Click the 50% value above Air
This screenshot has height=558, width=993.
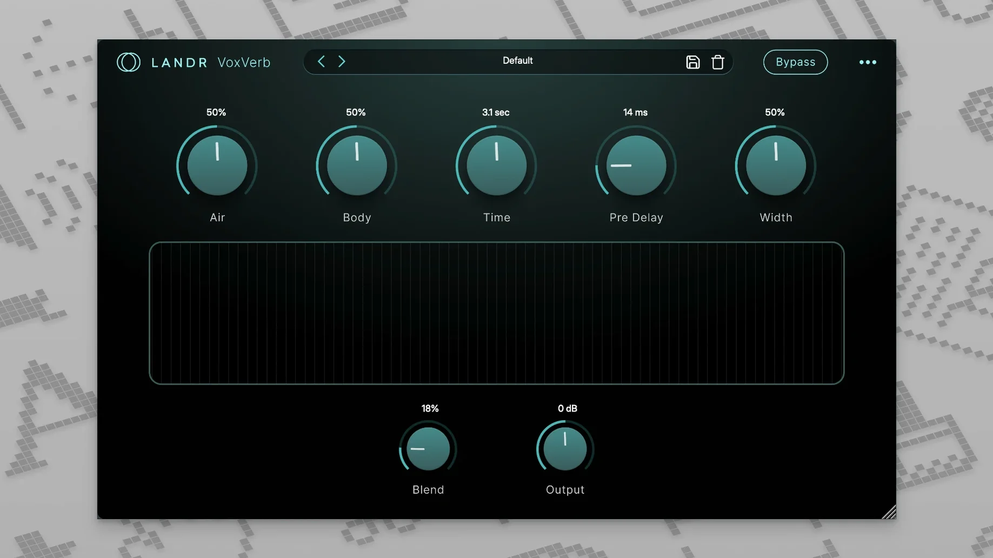[x=216, y=112]
